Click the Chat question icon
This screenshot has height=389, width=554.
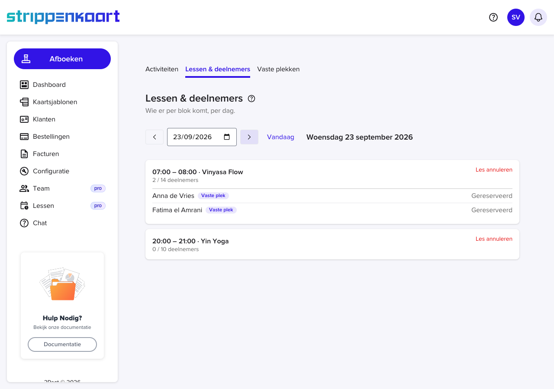(x=24, y=223)
